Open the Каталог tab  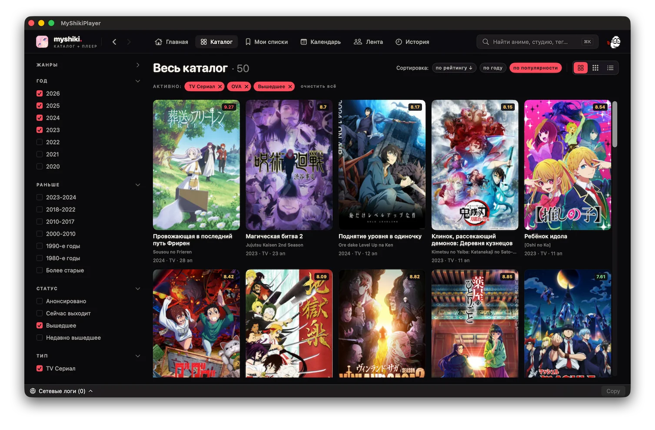[216, 42]
